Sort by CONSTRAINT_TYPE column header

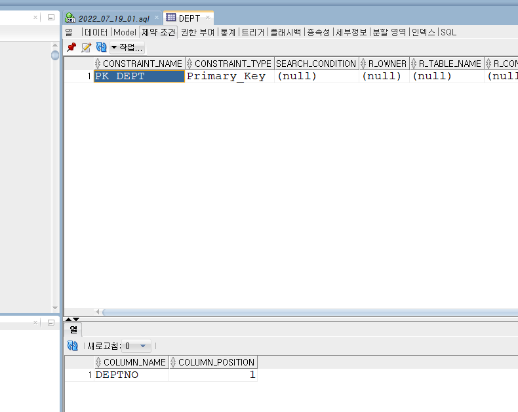pos(230,64)
